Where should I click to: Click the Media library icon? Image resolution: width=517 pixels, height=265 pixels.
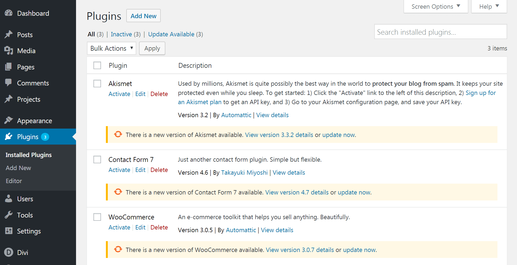click(9, 51)
